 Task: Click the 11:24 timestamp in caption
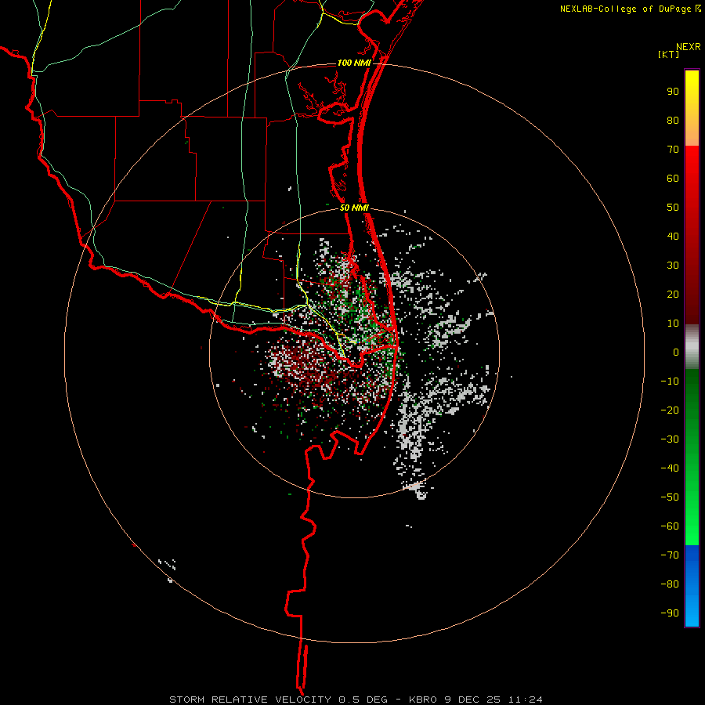coord(525,700)
